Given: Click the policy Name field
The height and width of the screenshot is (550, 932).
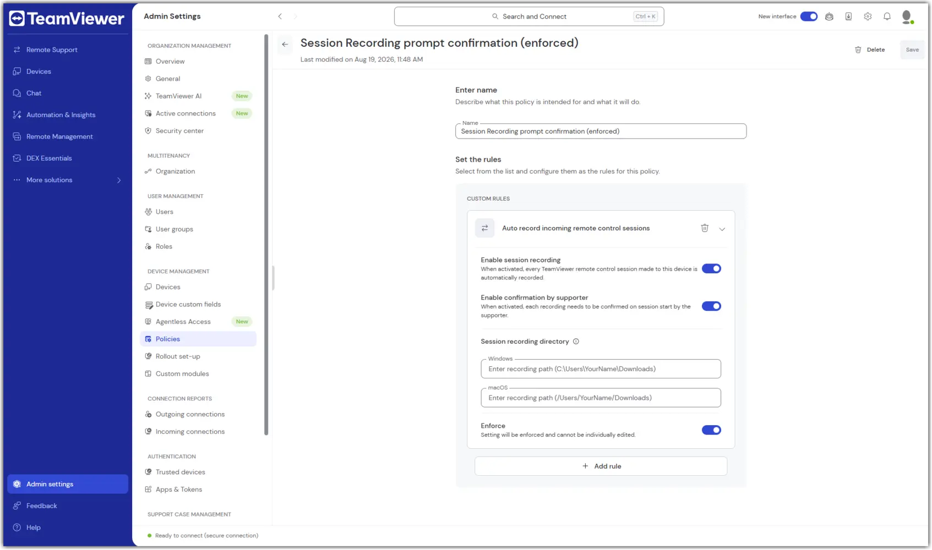Looking at the screenshot, I should tap(601, 131).
